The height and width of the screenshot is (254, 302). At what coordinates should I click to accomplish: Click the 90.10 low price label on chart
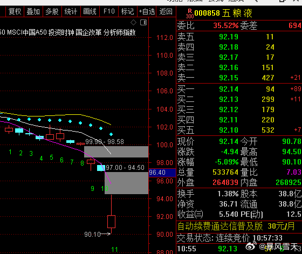point(92,235)
